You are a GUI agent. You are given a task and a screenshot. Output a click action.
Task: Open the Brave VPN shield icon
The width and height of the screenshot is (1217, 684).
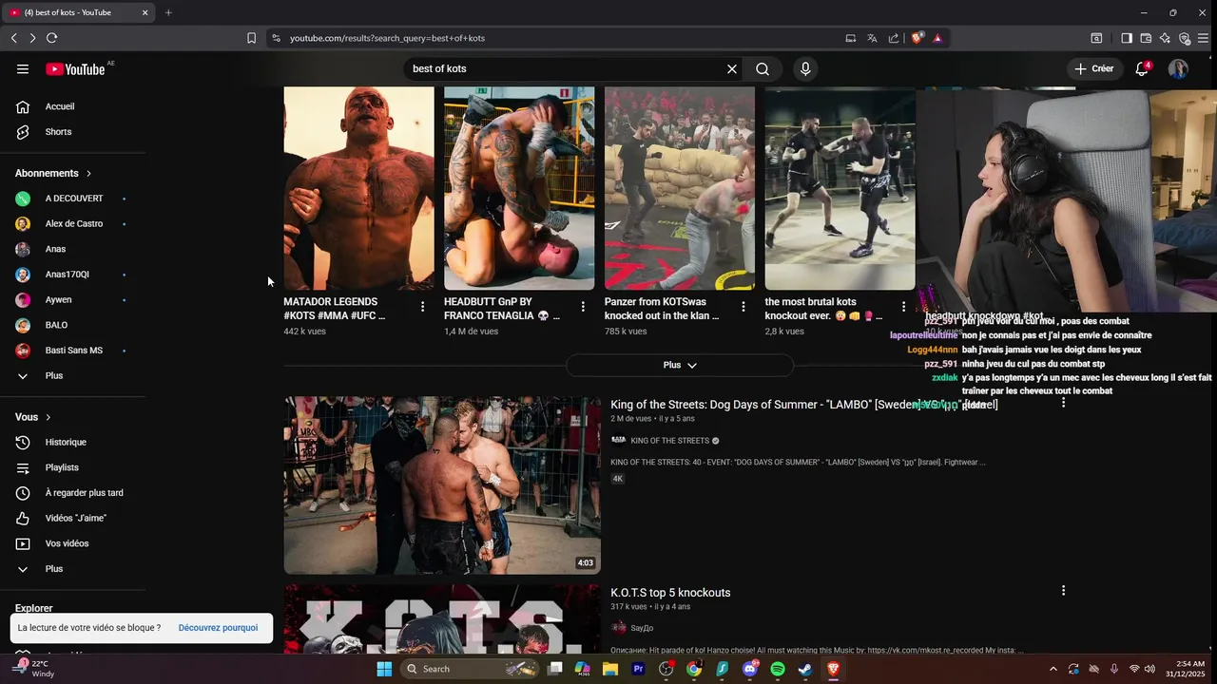[x=1184, y=38]
